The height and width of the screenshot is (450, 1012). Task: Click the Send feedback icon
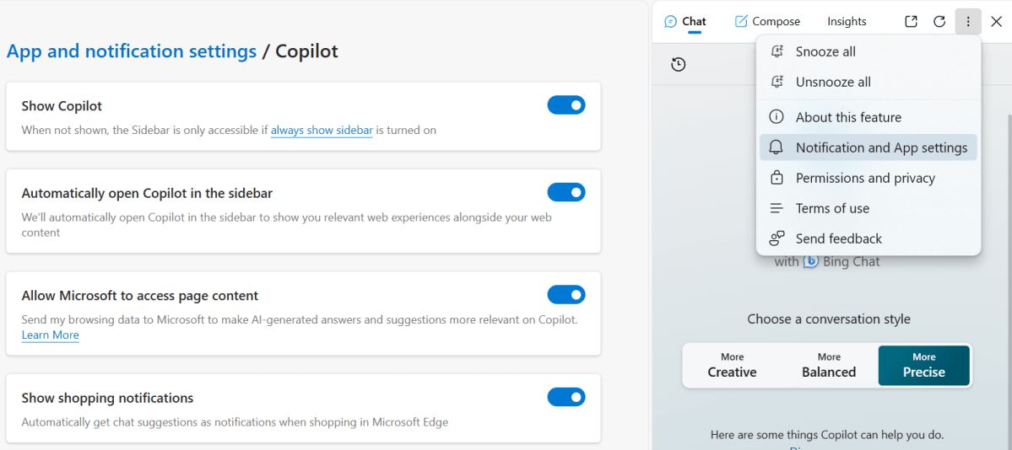coord(777,238)
